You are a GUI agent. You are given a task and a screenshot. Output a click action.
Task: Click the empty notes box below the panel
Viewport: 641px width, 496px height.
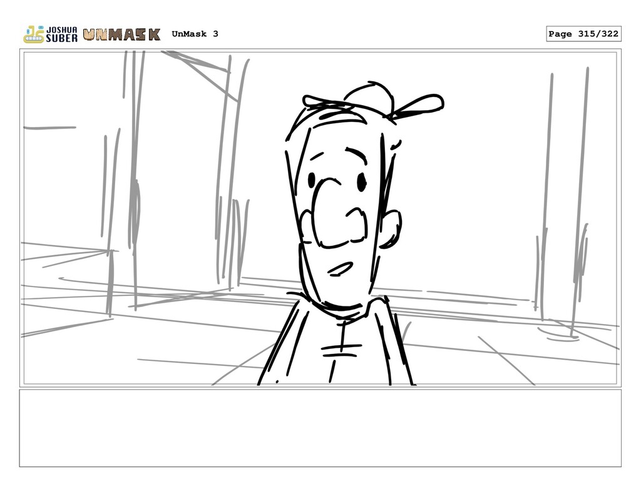(x=320, y=428)
